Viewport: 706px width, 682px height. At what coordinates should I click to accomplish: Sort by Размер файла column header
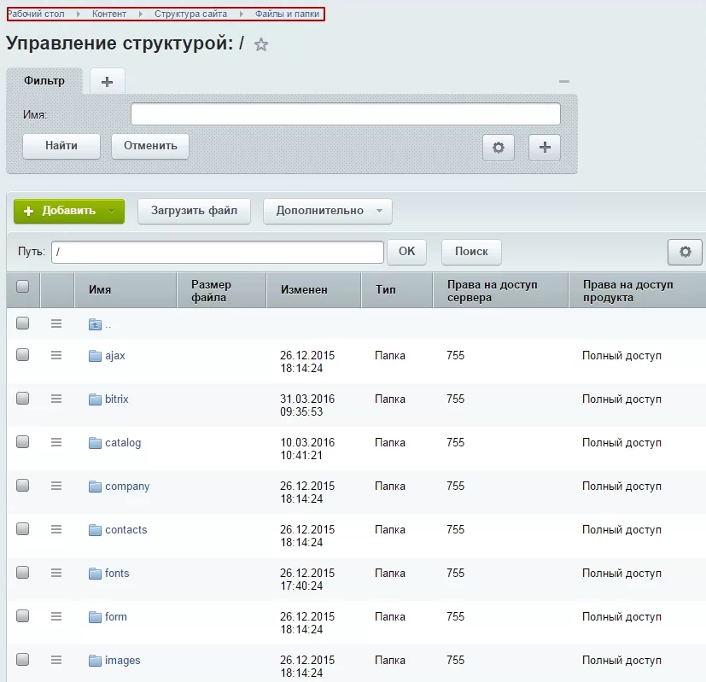click(221, 290)
